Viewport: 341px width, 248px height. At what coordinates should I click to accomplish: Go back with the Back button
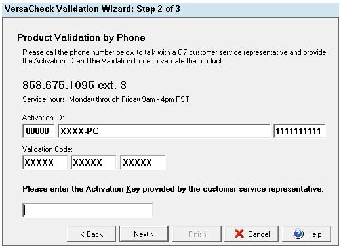coord(91,234)
